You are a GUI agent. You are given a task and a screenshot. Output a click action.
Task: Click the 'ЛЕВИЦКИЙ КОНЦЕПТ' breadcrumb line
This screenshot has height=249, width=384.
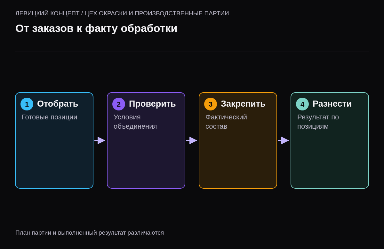pyautogui.click(x=122, y=13)
